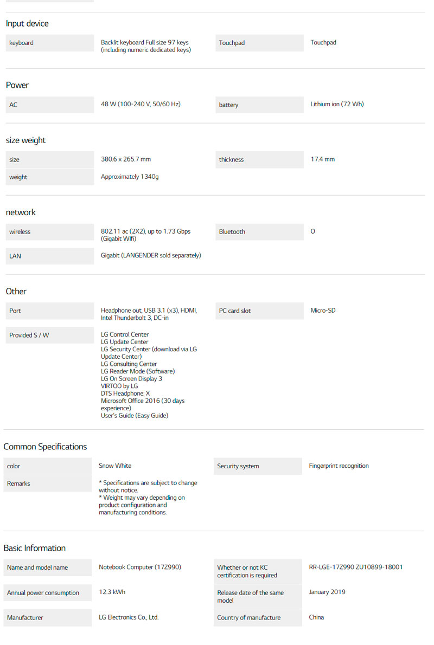This screenshot has height=645, width=434.
Task: Click the Touchpad label cell
Action: pyautogui.click(x=259, y=43)
